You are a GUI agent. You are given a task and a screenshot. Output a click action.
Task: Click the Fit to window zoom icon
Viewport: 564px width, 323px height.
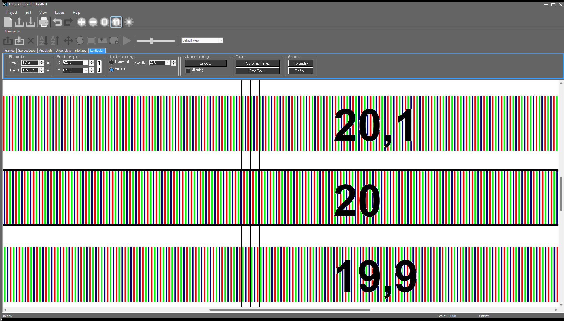pyautogui.click(x=104, y=22)
